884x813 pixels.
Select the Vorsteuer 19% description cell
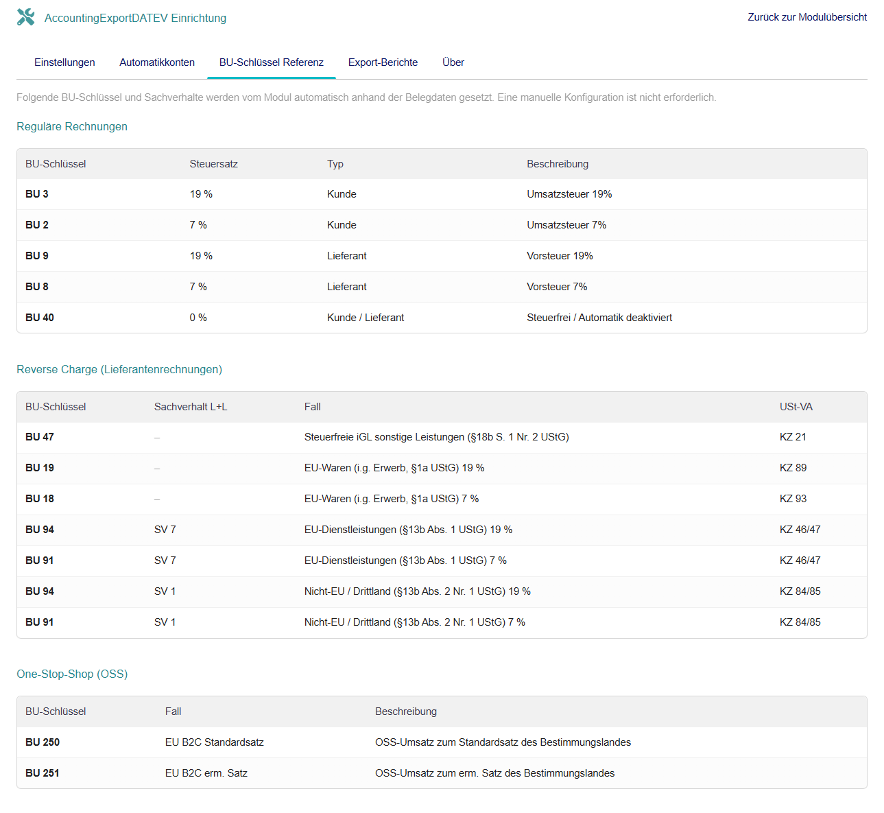pos(560,256)
